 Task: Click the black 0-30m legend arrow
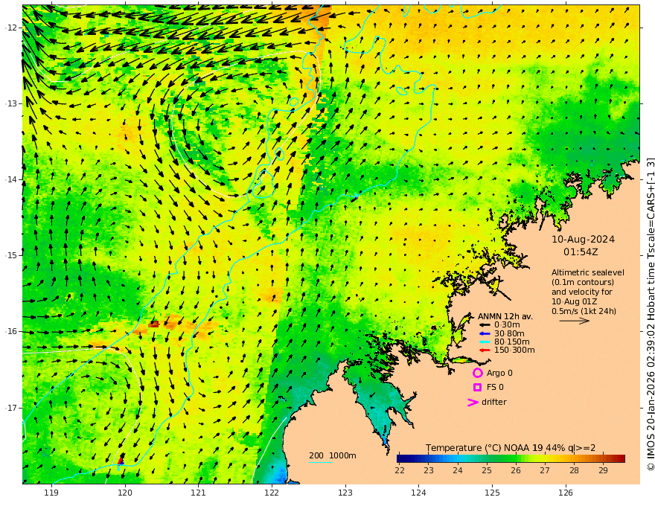484,325
